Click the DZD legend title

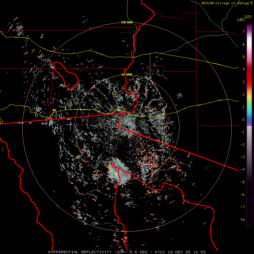[x=248, y=17]
